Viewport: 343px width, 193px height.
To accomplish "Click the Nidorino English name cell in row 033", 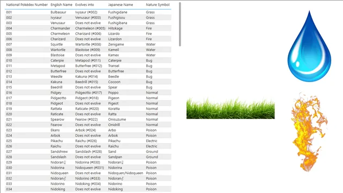I will [57, 184].
